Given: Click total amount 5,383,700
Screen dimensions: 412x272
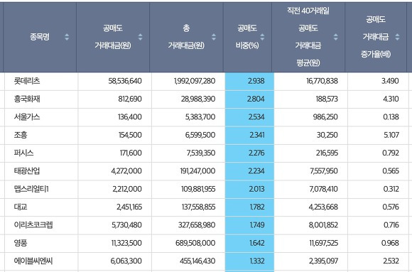Looking at the screenshot, I should point(200,117).
